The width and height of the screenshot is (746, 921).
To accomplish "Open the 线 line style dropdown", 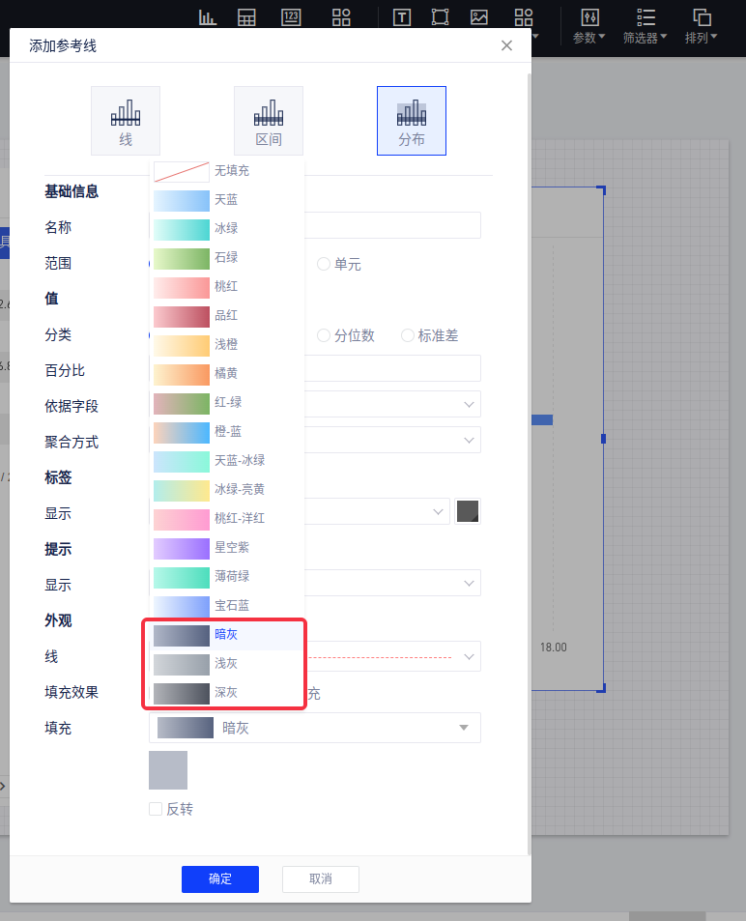I will [x=470, y=657].
